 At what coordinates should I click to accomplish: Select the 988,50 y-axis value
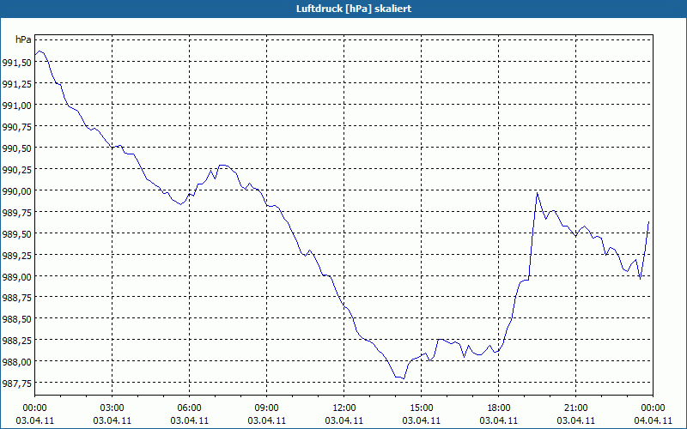[x=16, y=319]
